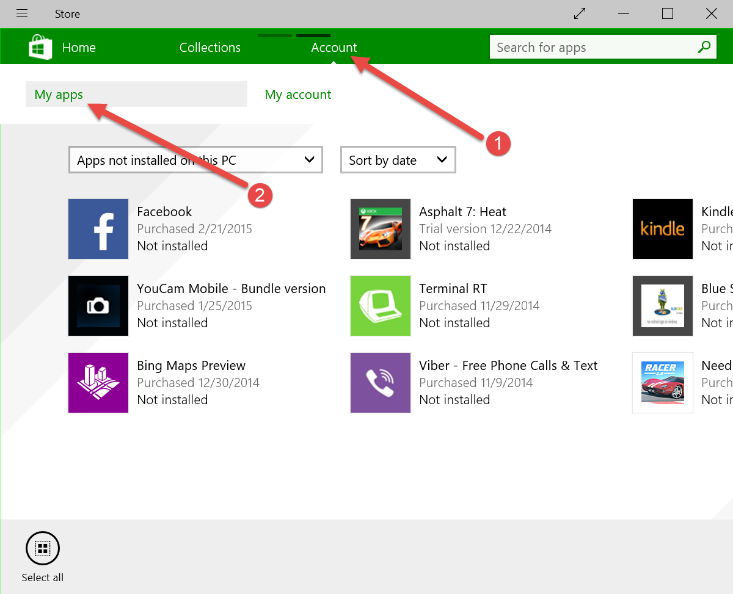The image size is (733, 594).
Task: Open the Terminal RT green icon
Action: click(381, 306)
